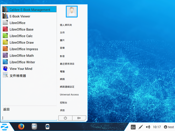175x131 pixels.
Task: Launch Firefox from the taskbar
Action: (x=21, y=126)
